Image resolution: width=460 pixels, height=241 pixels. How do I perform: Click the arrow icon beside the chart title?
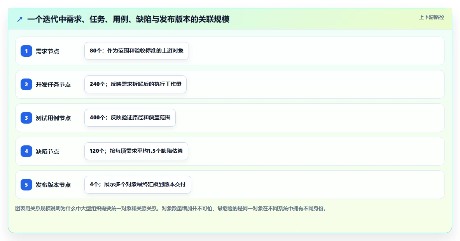pyautogui.click(x=20, y=19)
